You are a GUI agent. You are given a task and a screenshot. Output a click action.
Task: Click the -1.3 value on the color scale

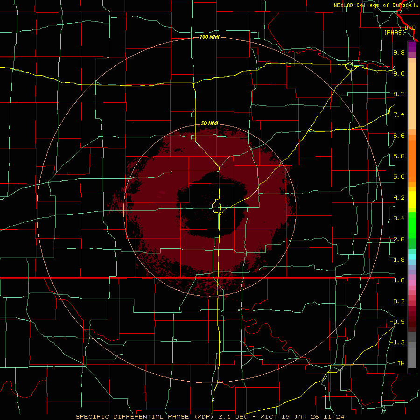tap(397, 343)
